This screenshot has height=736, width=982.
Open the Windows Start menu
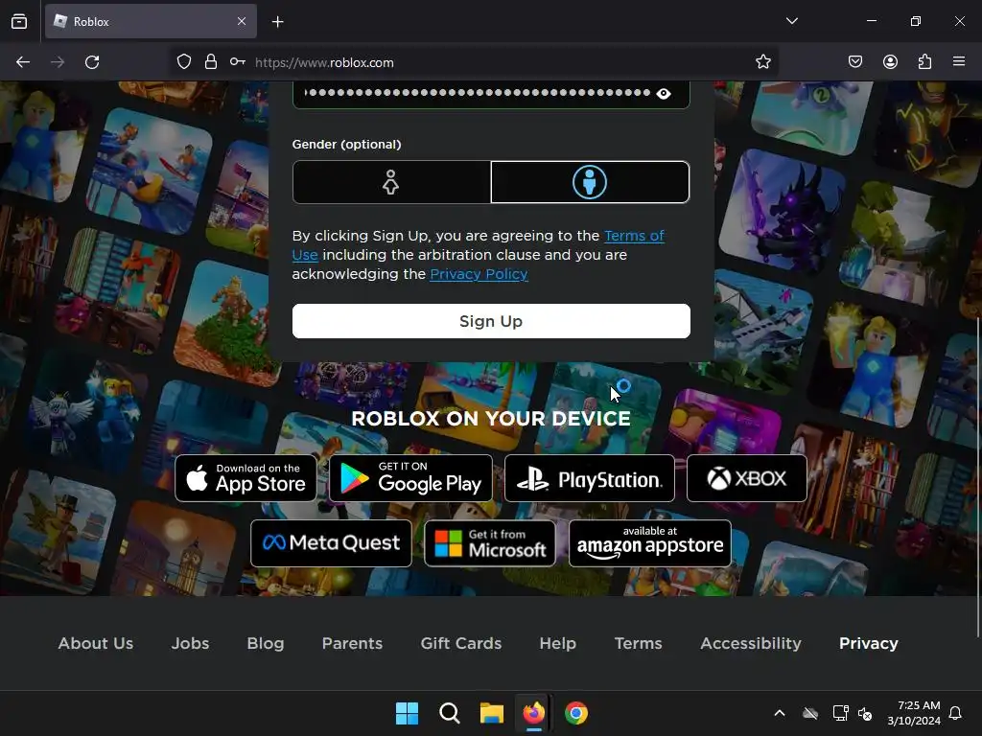pyautogui.click(x=407, y=713)
